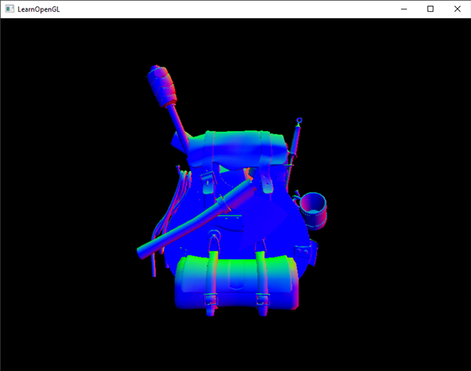Click the cylindrical head of the top-left tool
The image size is (471, 371).
162,84
